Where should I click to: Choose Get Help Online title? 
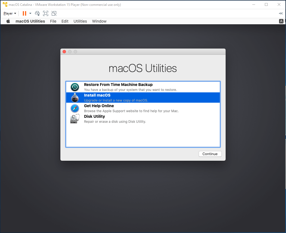click(x=99, y=106)
